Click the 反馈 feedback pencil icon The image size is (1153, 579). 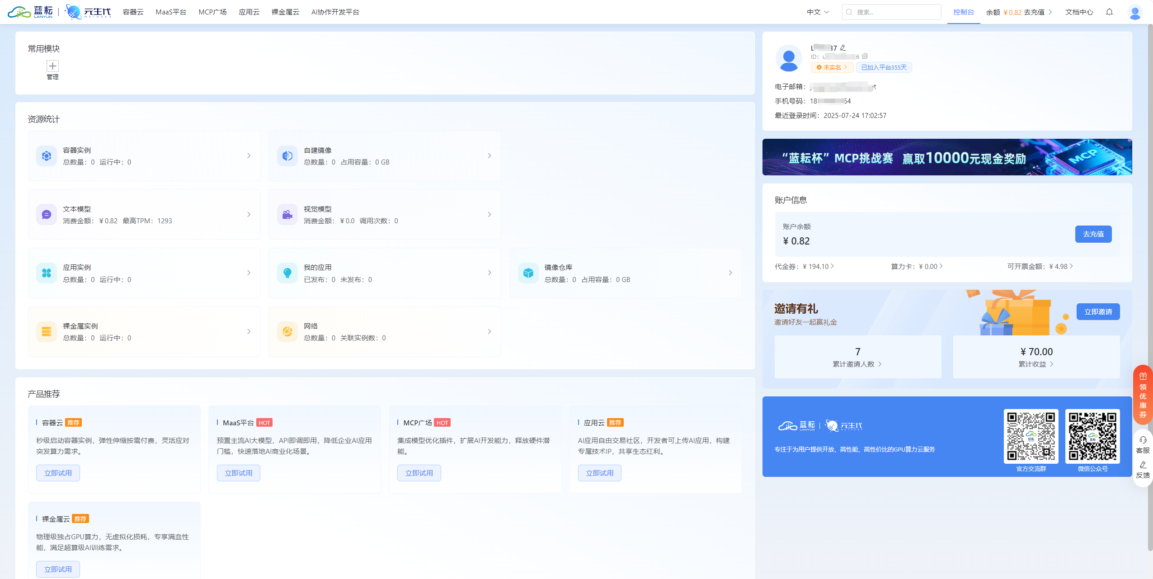1143,465
